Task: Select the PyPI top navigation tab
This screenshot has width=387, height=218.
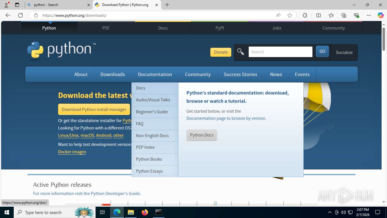Action: (220, 28)
